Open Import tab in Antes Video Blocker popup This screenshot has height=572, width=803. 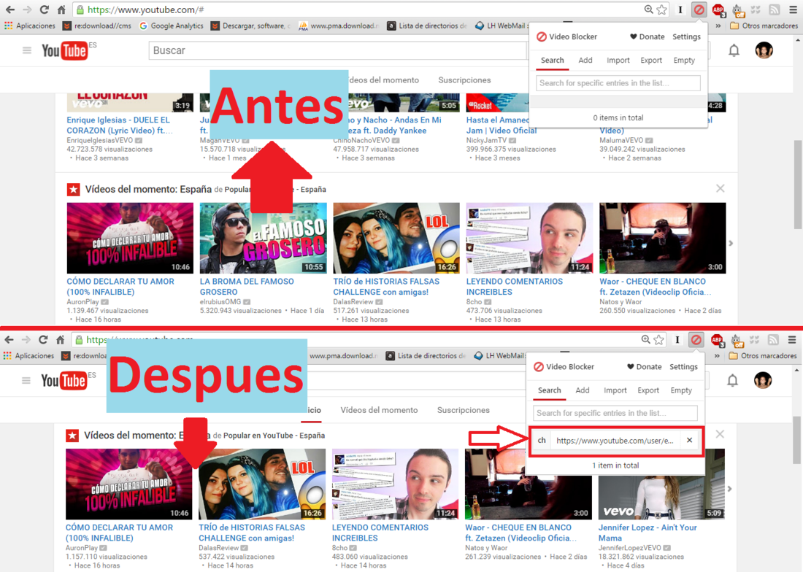(618, 61)
